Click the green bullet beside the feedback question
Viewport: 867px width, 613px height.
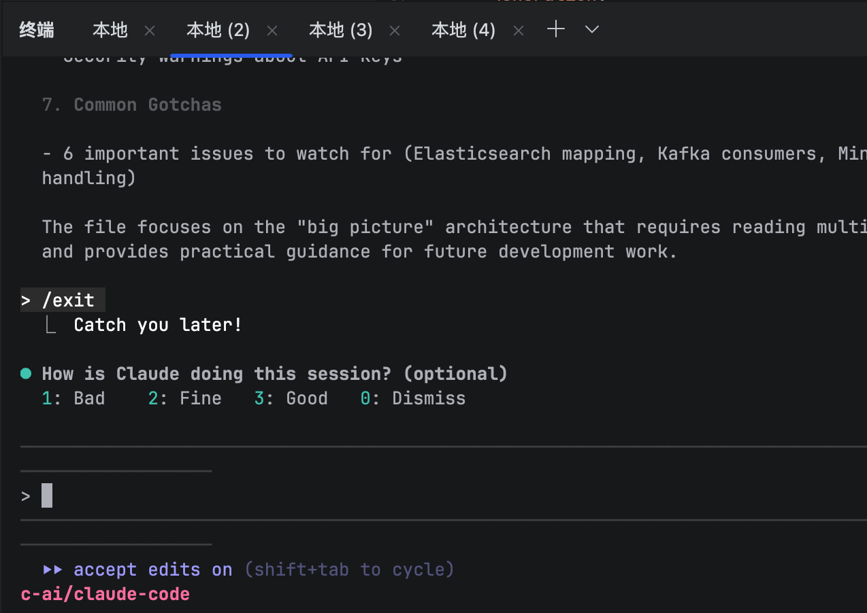(26, 374)
